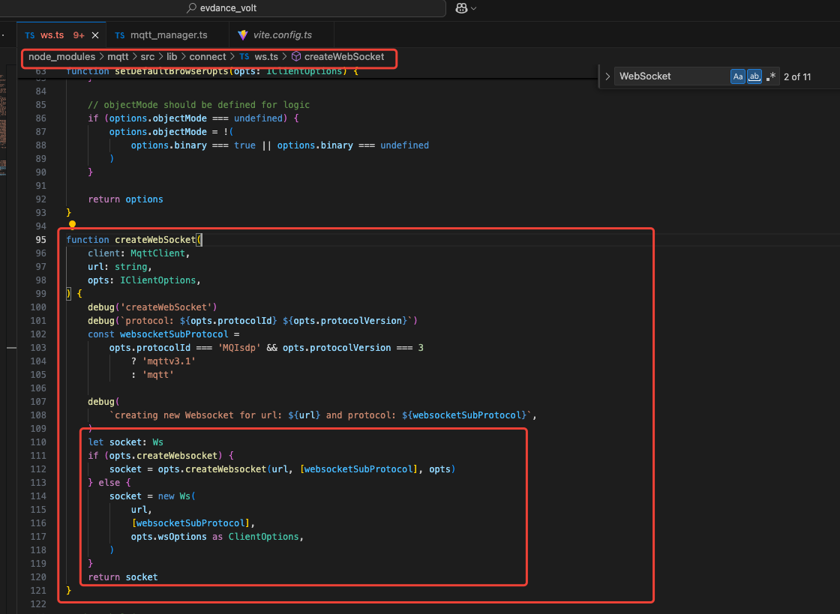Click the createWebSocket symbol cube icon
840x614 pixels.
coord(296,57)
